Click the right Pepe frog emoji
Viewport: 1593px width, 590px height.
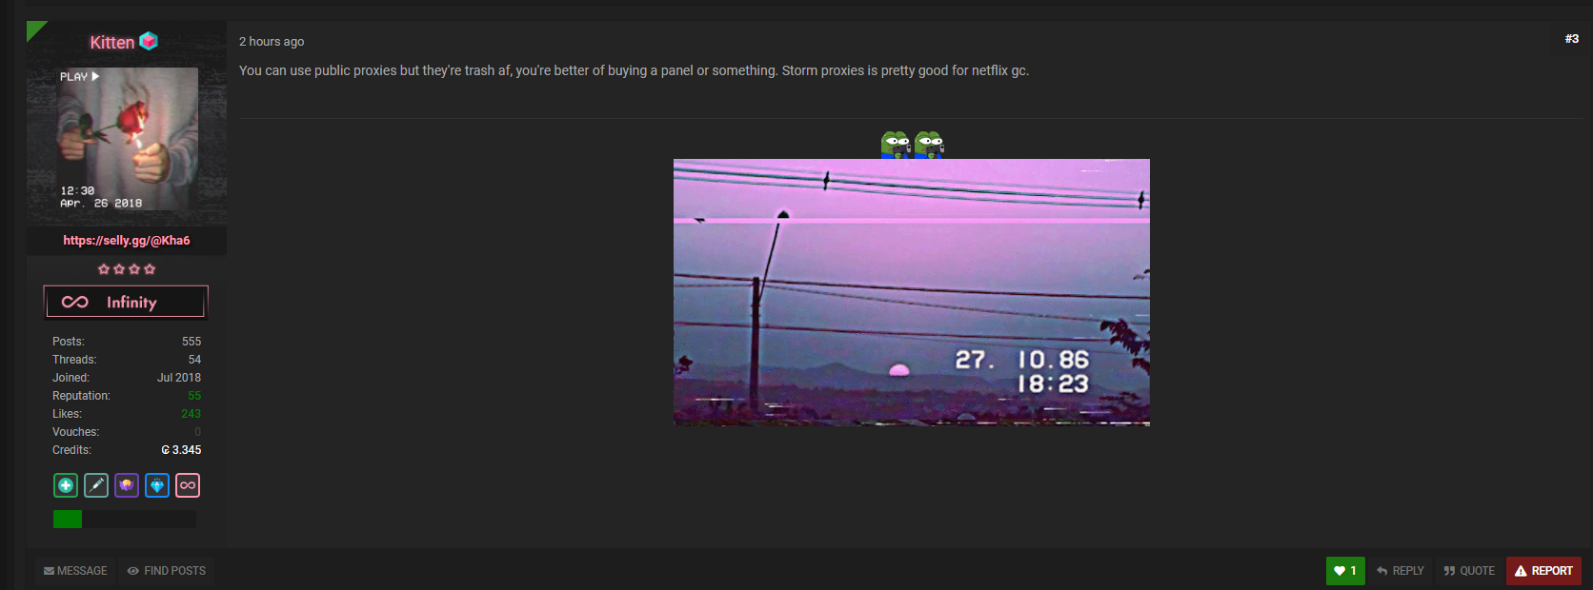929,145
